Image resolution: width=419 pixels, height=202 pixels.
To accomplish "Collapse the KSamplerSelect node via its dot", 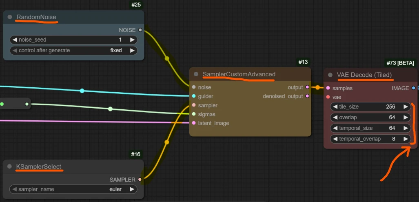I will tap(10, 166).
